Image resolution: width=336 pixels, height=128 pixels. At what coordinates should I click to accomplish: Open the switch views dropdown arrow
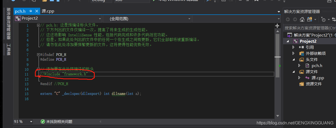315,20
